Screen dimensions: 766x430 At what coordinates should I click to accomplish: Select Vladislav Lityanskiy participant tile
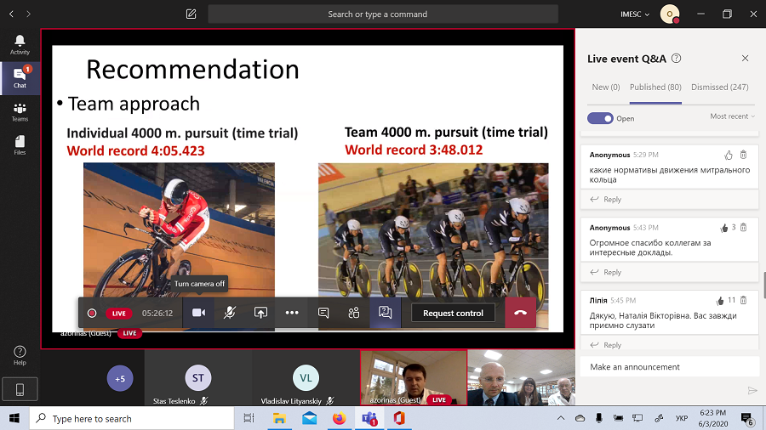point(306,378)
